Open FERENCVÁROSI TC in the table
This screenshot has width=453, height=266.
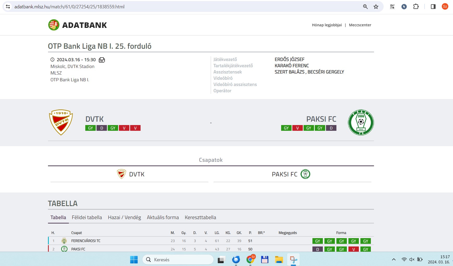[86, 241]
